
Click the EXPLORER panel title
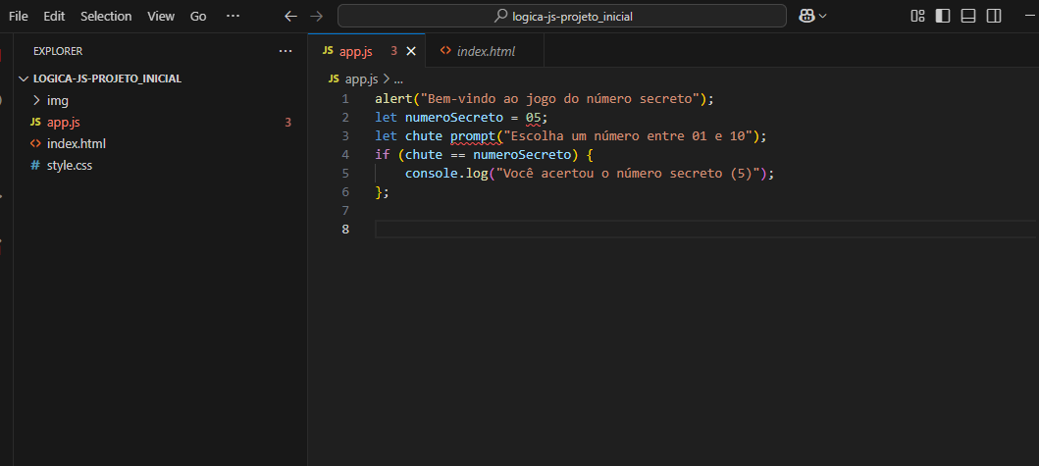point(58,51)
